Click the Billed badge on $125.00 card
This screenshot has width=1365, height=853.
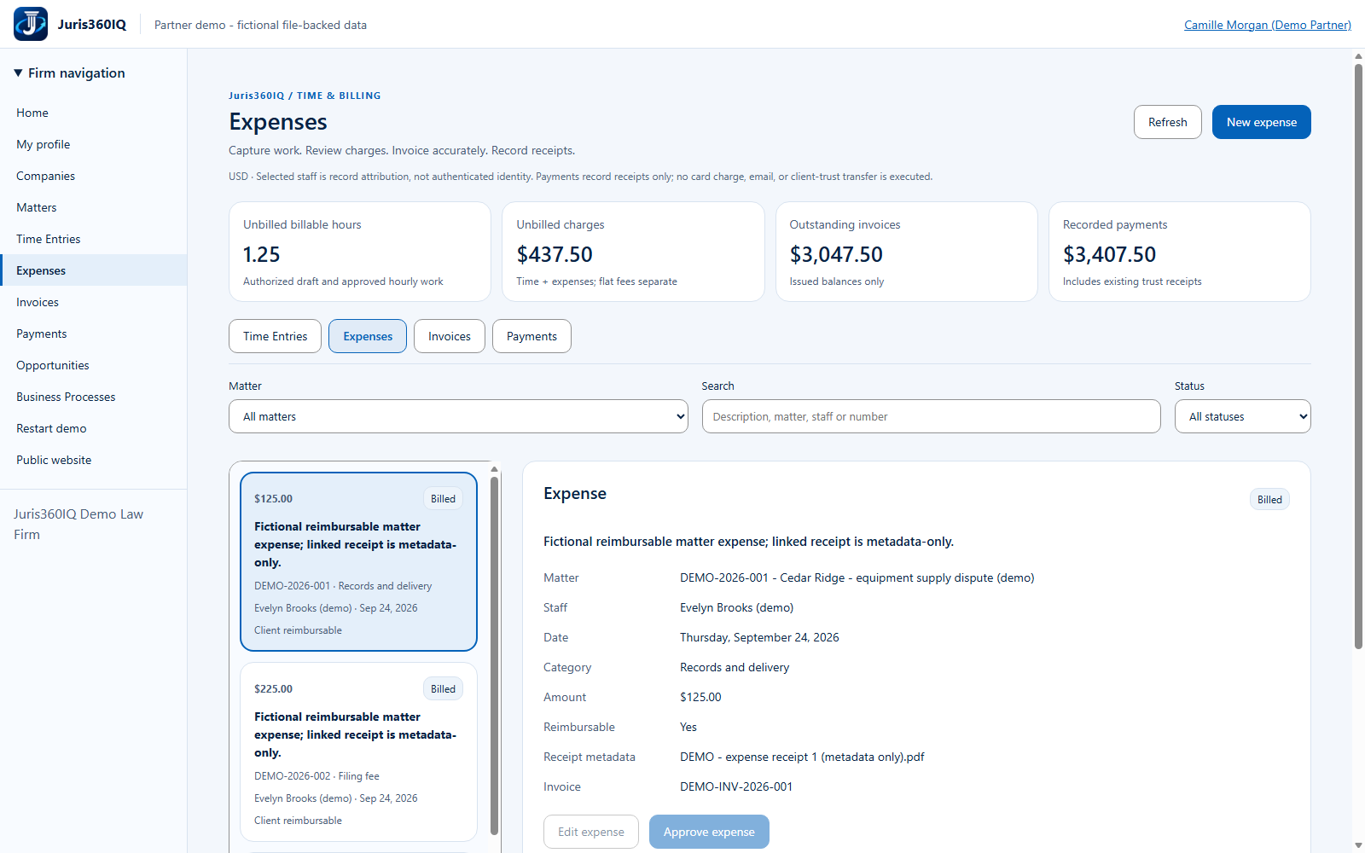(443, 499)
